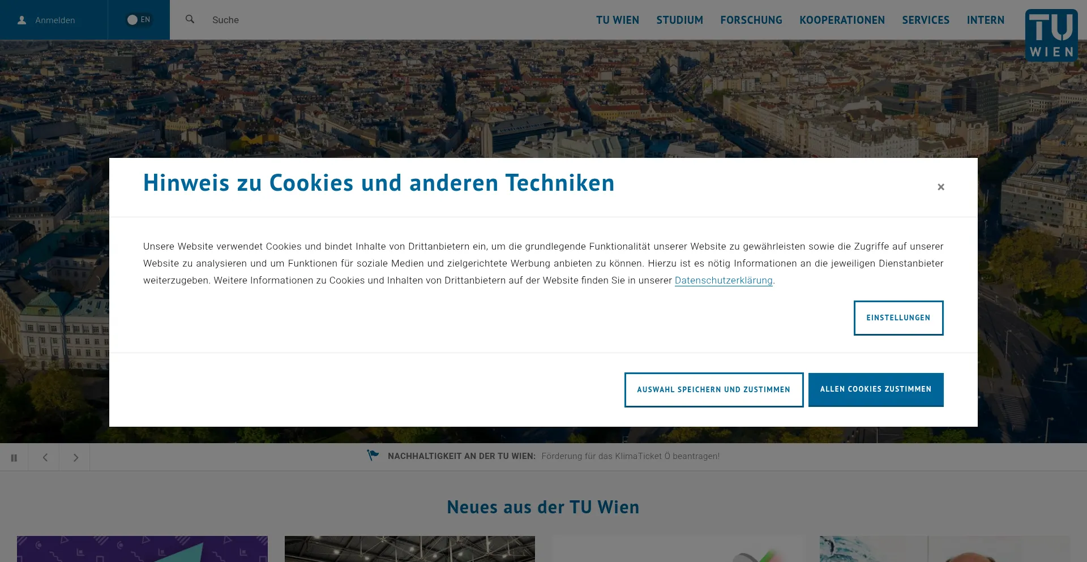The height and width of the screenshot is (562, 1087).
Task: Go to next ticker item
Action: coord(75,457)
